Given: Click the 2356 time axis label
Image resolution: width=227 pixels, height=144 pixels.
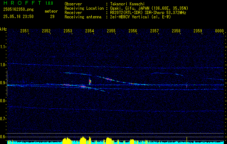Looking at the screenshot, I should tap(133, 31).
